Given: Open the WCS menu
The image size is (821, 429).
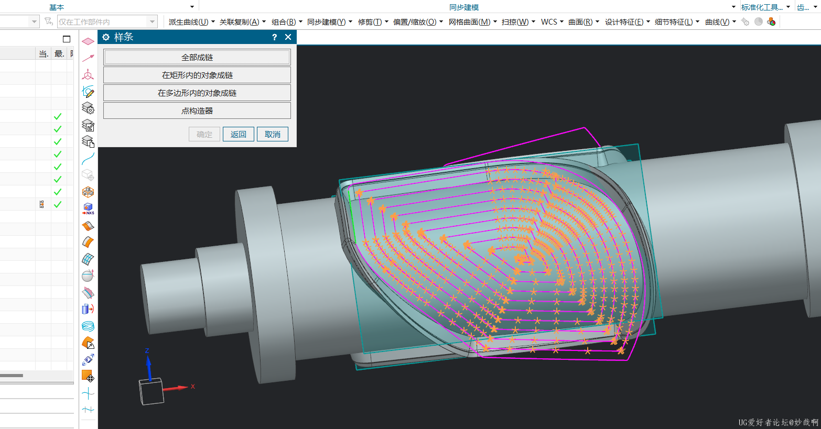Looking at the screenshot, I should (552, 22).
